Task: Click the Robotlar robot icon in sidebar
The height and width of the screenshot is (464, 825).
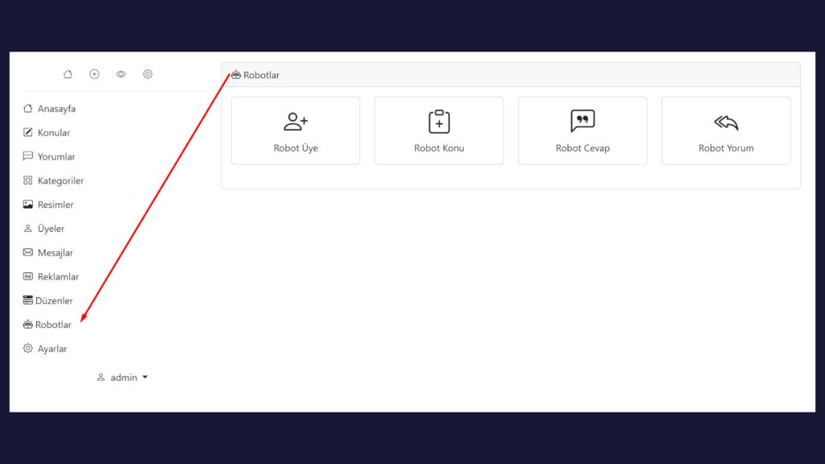Action: coord(28,325)
